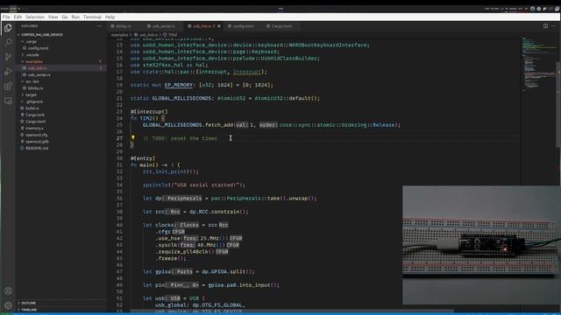Open the File menu
This screenshot has height=315, width=561.
coord(6,17)
